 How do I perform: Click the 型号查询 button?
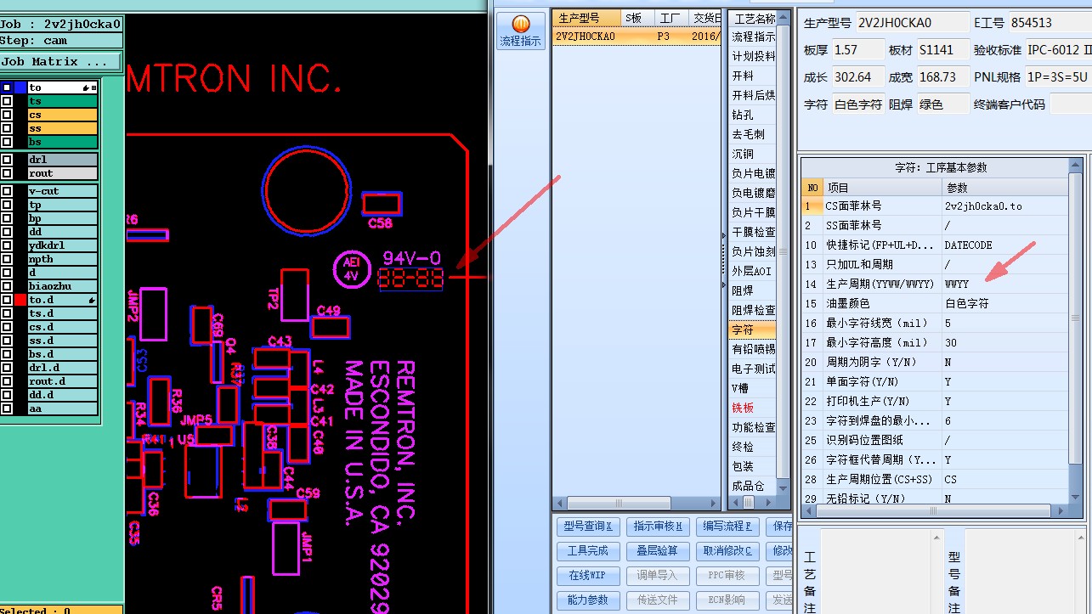click(x=588, y=527)
